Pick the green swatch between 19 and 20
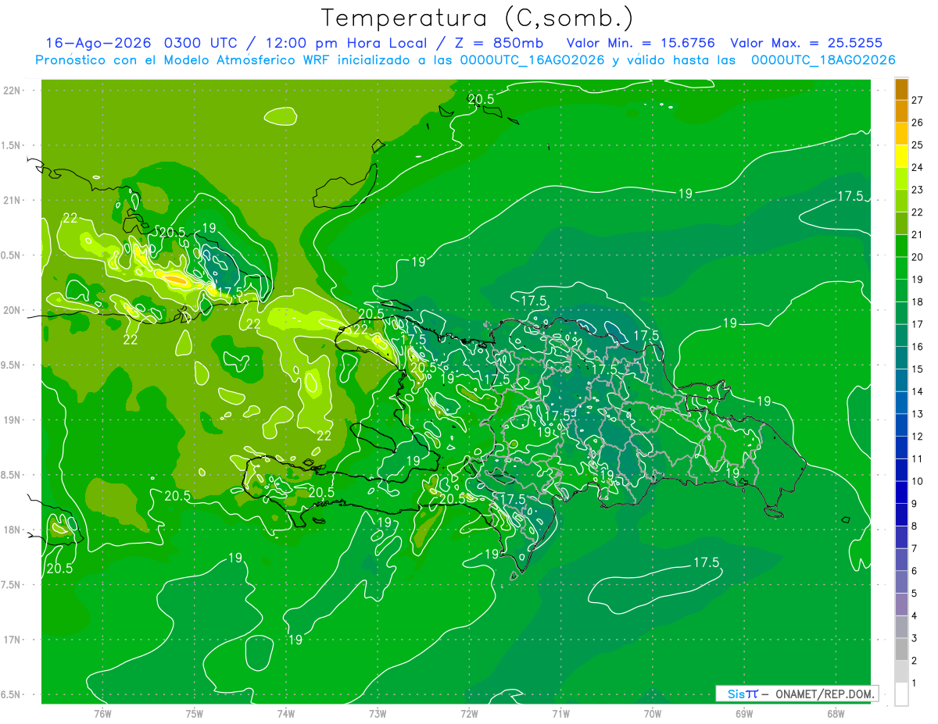The image size is (938, 724). coord(901,269)
